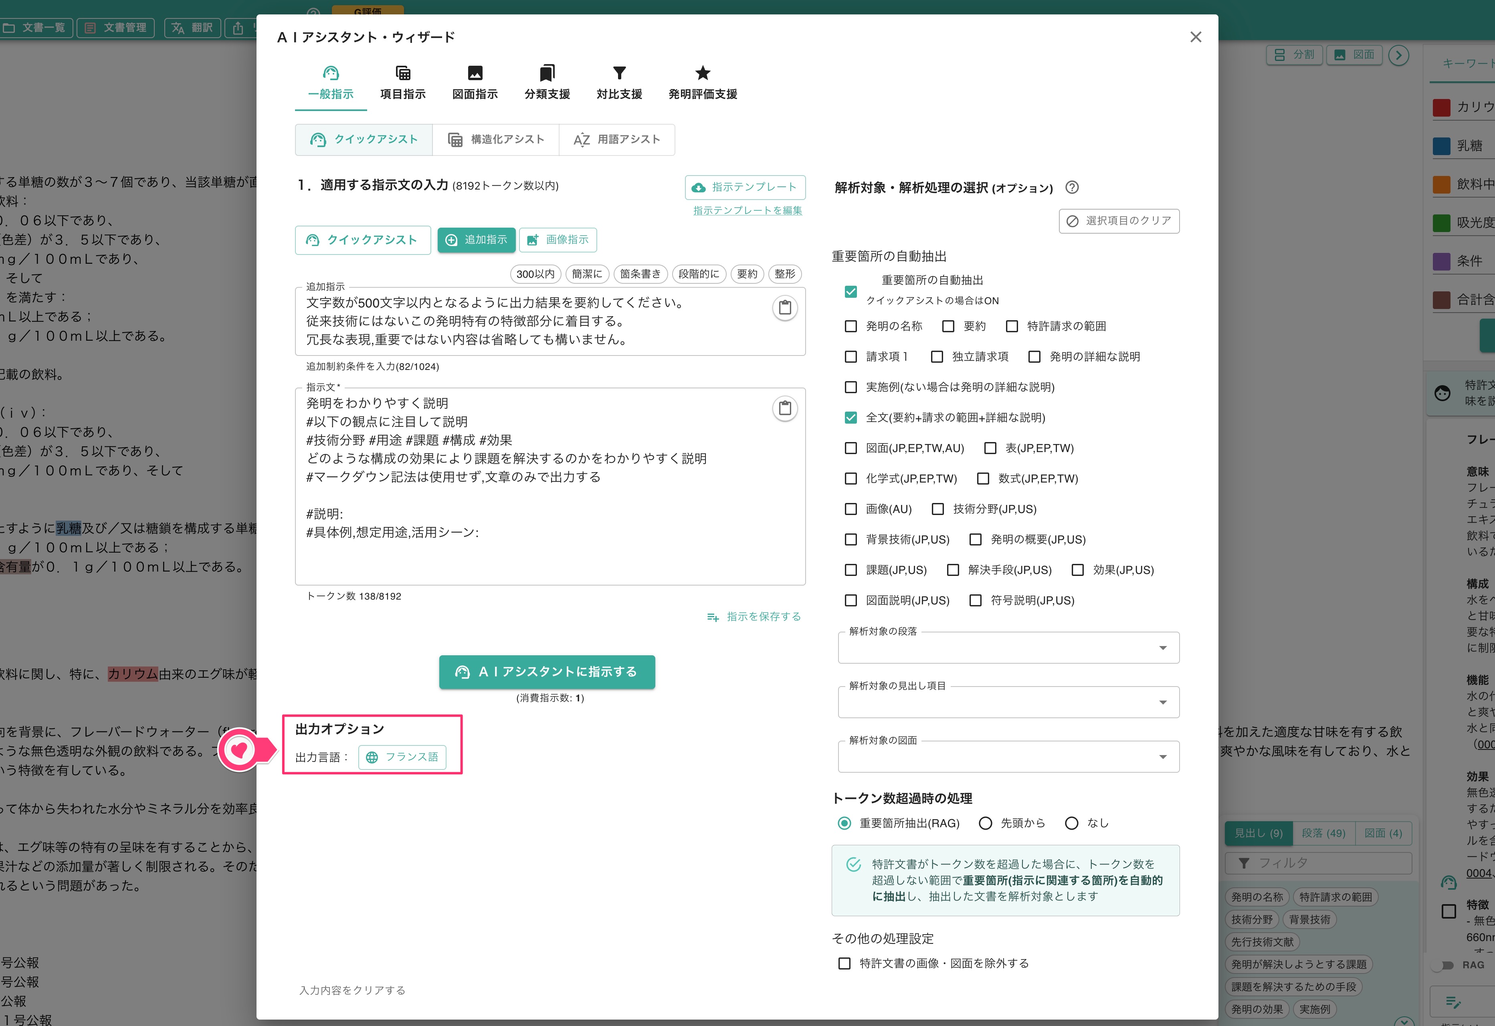Select the クイックアシスト sub-tab
This screenshot has width=1495, height=1026.
[364, 139]
